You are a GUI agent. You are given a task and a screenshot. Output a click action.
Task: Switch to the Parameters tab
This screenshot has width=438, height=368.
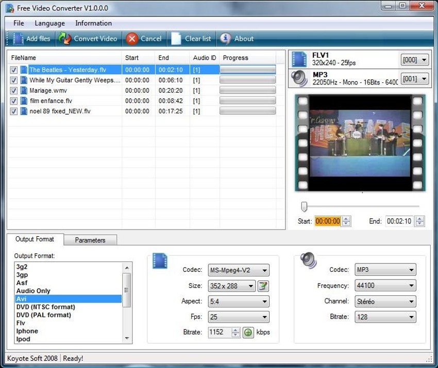(x=90, y=240)
